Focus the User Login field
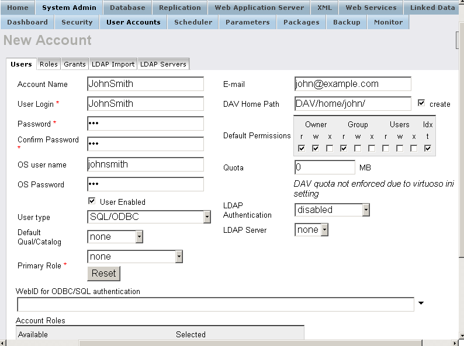The image size is (464, 346). coord(146,104)
